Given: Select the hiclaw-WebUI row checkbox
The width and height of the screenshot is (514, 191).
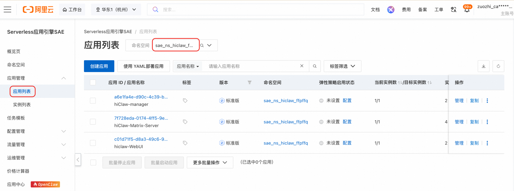Looking at the screenshot, I should pyautogui.click(x=93, y=143).
